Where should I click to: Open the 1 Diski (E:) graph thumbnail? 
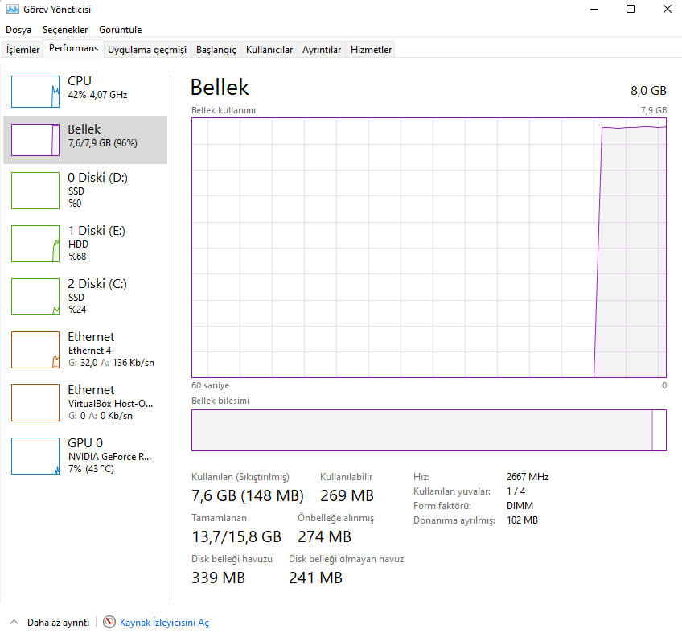coord(35,244)
